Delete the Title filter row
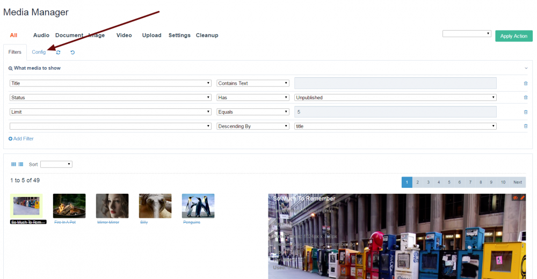The width and height of the screenshot is (537, 279). pos(526,83)
